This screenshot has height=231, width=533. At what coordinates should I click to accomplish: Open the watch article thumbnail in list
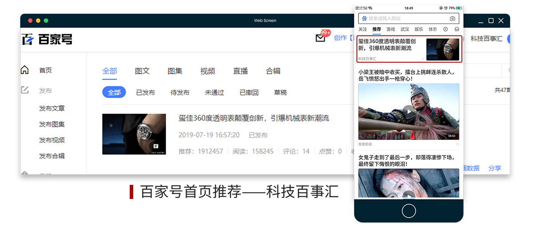[x=134, y=134]
